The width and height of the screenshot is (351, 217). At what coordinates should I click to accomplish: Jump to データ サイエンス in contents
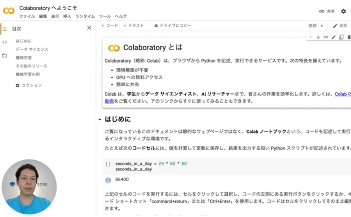coord(32,49)
